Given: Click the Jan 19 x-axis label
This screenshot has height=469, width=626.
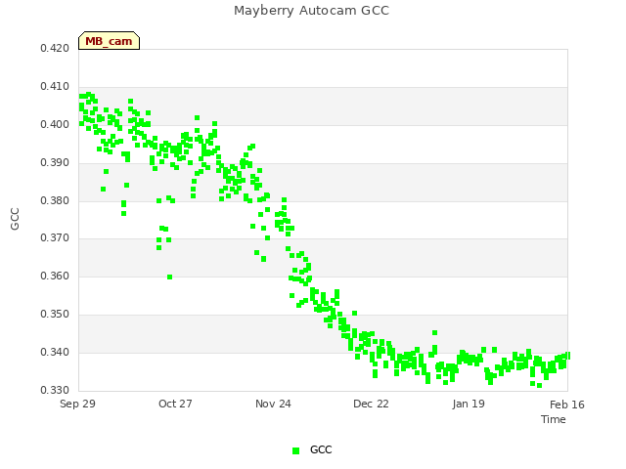Looking at the screenshot, I should click(x=469, y=404).
